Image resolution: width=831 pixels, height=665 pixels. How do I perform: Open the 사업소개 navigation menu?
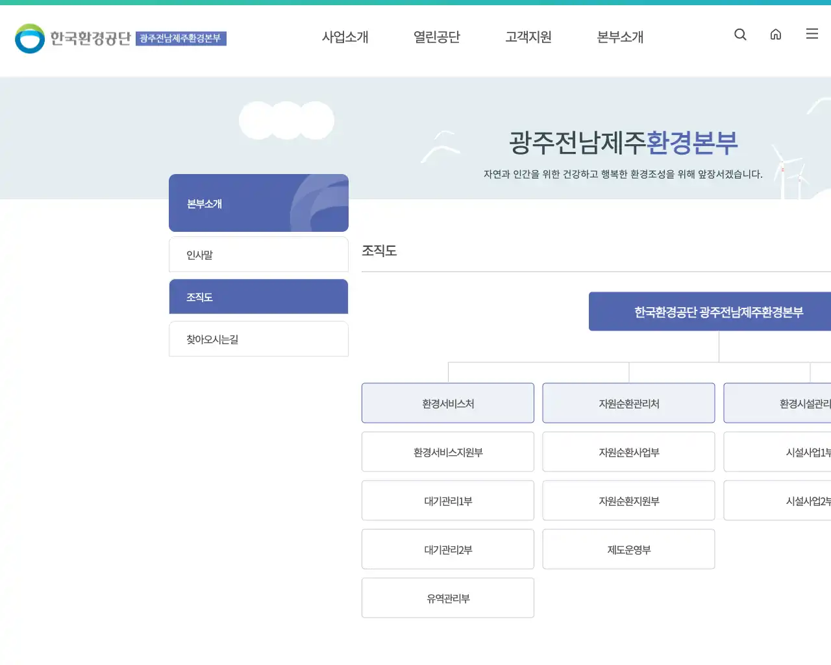[x=345, y=37]
